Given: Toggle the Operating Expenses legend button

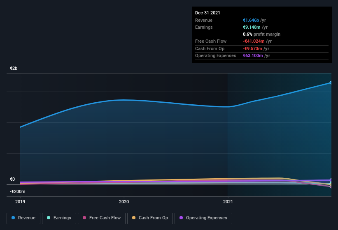Looking at the screenshot, I should (x=203, y=218).
